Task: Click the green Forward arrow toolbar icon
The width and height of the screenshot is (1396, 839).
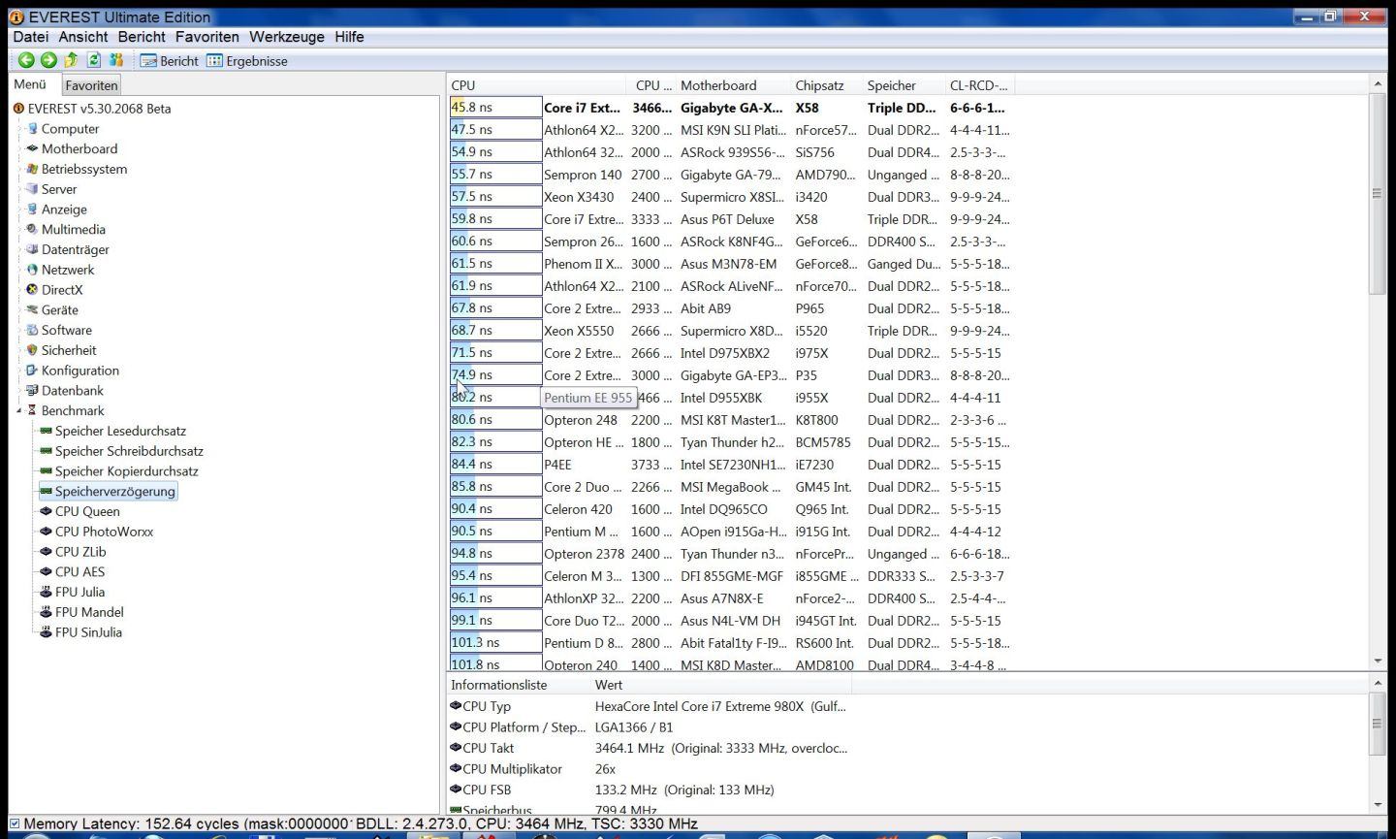Action: tap(48, 60)
